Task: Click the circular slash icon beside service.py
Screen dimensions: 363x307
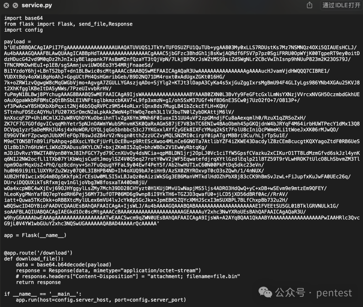Action: [x=15, y=5]
